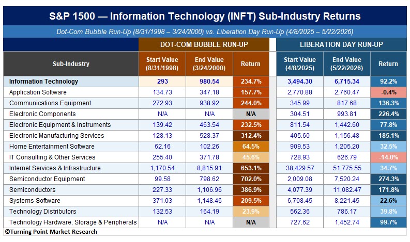The width and height of the screenshot is (410, 242).
Task: Select 'Communications Equipment' sub-industry name
Action: pyautogui.click(x=50, y=103)
